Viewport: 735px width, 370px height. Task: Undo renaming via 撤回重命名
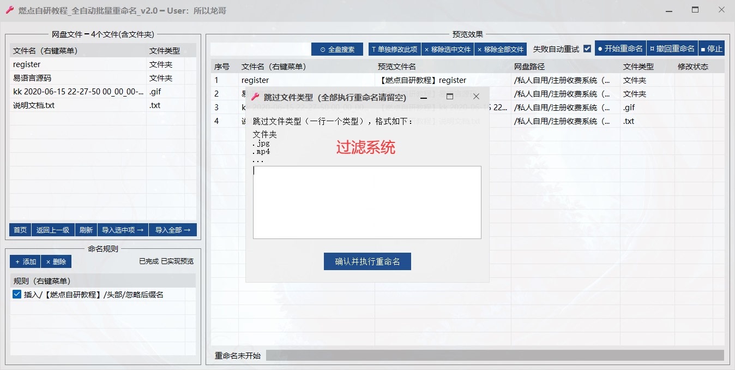672,49
